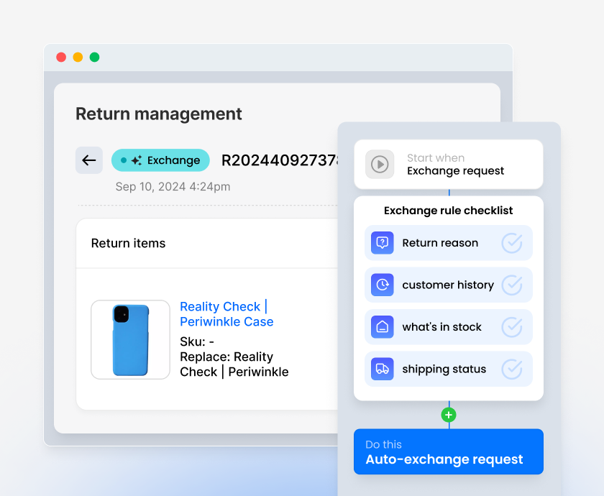Expand the Exchange rule checklist panel
Viewport: 604px width, 496px height.
pos(448,210)
